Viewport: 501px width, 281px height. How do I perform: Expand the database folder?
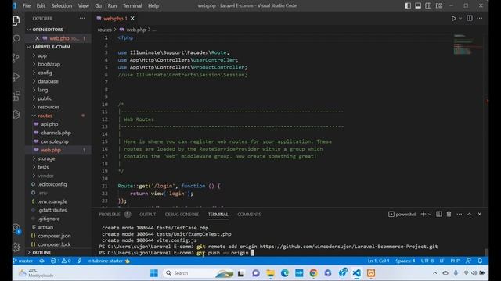(48, 81)
